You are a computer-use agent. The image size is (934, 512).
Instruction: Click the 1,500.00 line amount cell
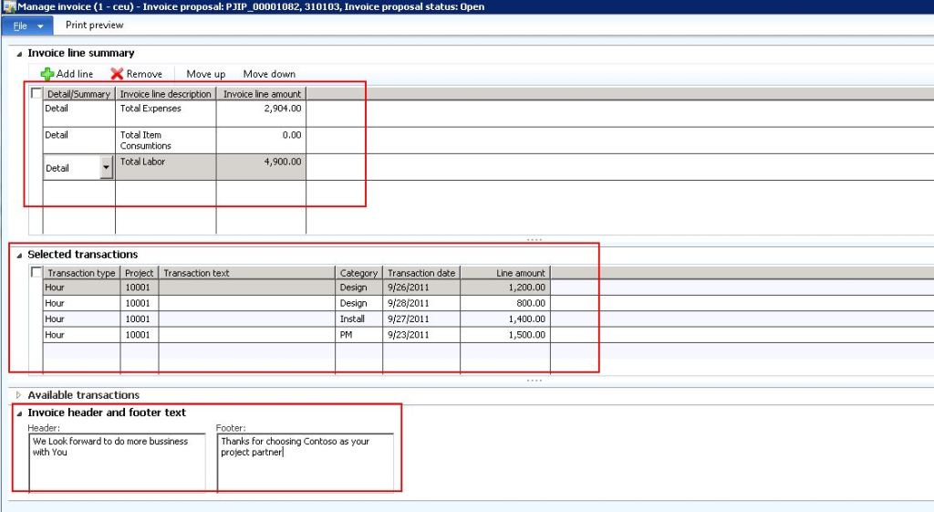[505, 334]
